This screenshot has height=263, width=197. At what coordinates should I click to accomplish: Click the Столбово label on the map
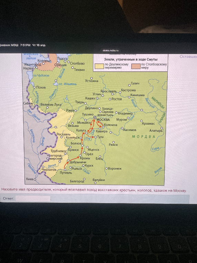(x=77, y=63)
